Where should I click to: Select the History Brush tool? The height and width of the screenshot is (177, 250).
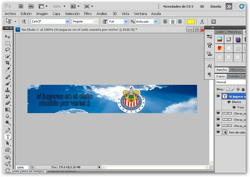pyautogui.click(x=7, y=96)
